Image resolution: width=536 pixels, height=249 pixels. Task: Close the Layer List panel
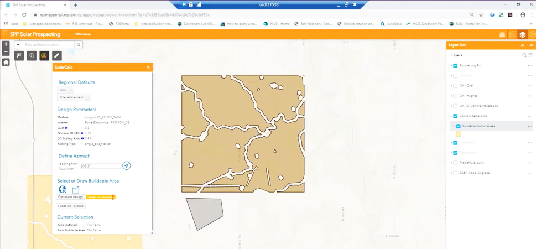(531, 45)
